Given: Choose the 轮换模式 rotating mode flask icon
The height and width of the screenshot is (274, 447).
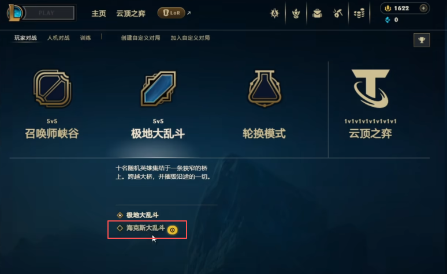Looking at the screenshot, I should [x=265, y=89].
